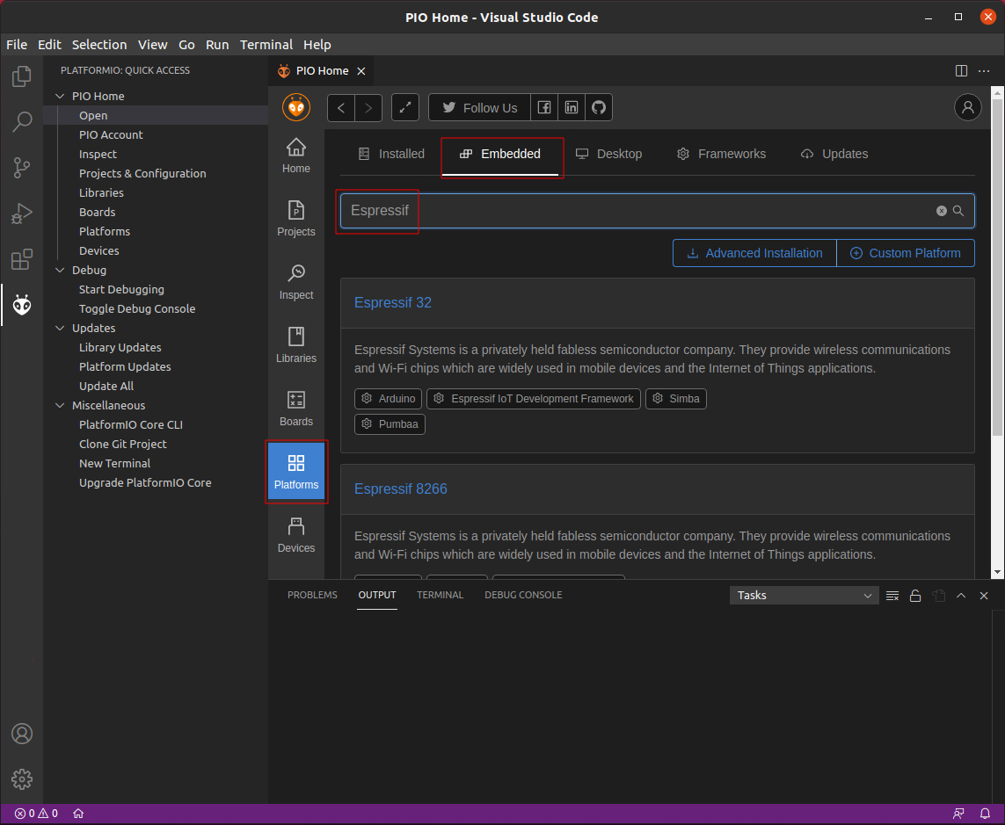Close the PIO Home editor tab

coord(360,71)
